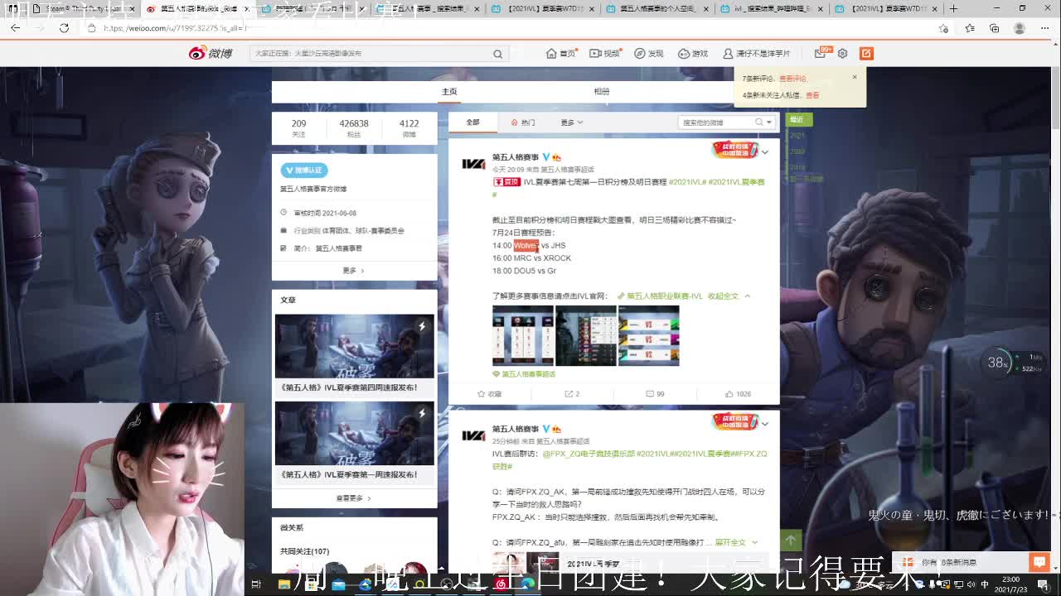The image size is (1061, 596).
Task: Like the first post with 1026 likes
Action: pos(738,394)
